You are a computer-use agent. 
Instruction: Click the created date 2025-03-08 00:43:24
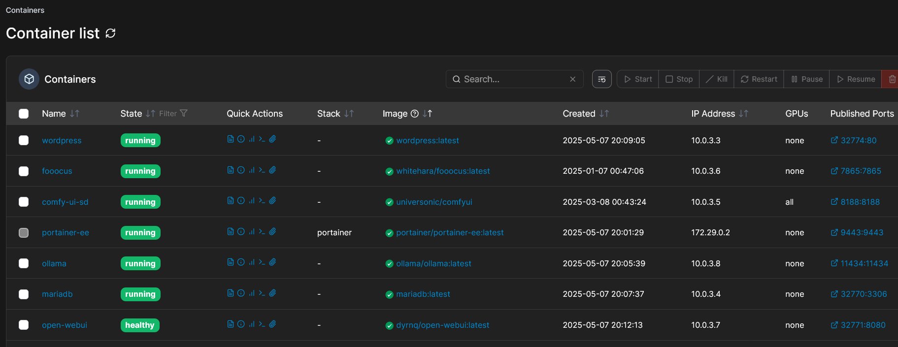pyautogui.click(x=604, y=202)
